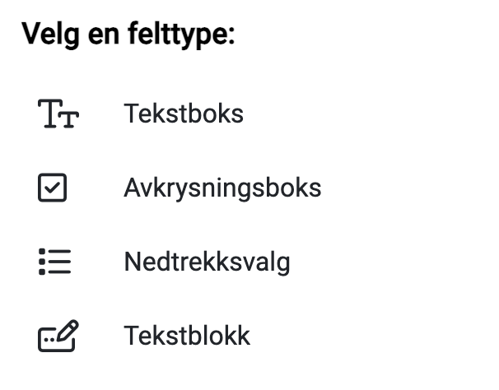
Task: Pick the checked square icon for checkbox field
Action: (x=52, y=188)
